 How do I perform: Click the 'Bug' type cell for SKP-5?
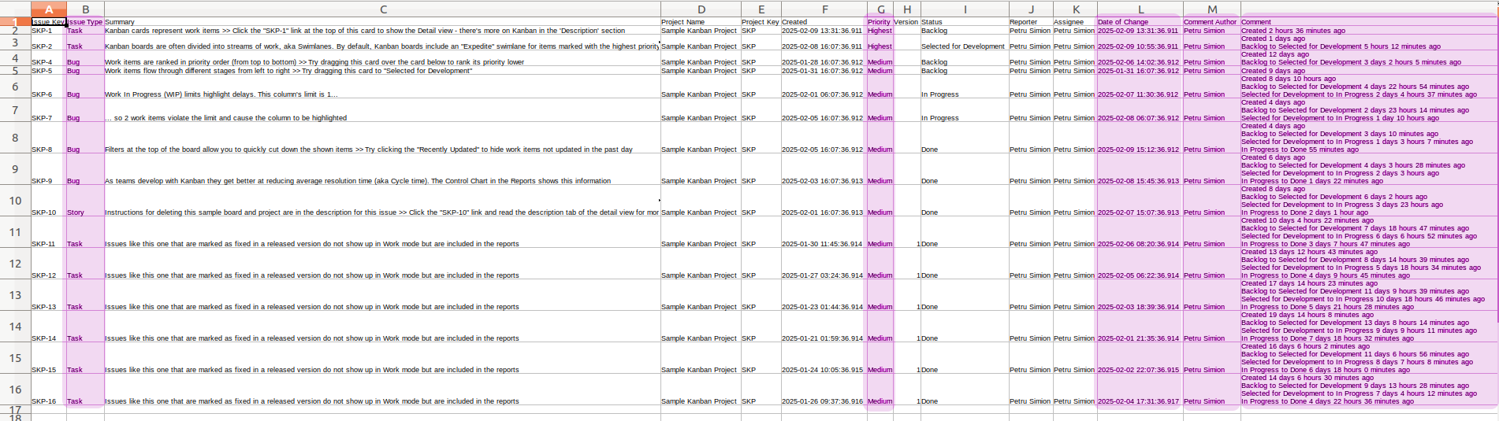85,71
